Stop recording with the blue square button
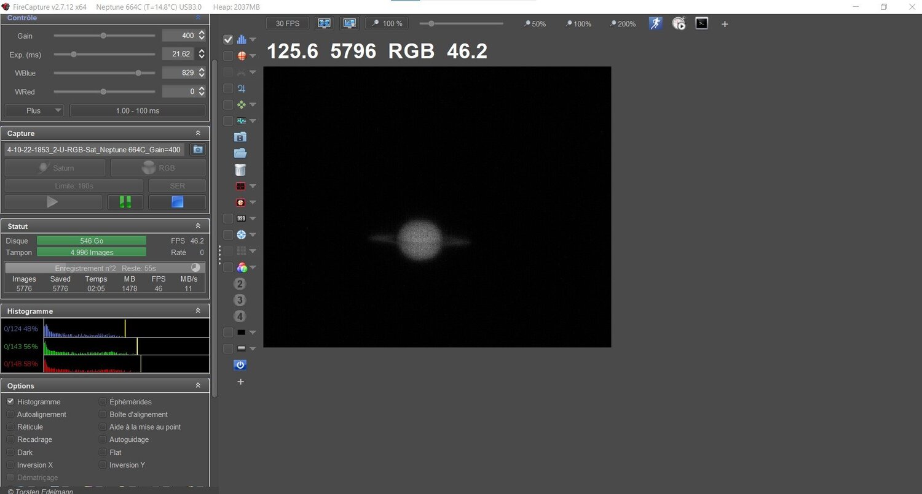The image size is (922, 494). point(178,202)
